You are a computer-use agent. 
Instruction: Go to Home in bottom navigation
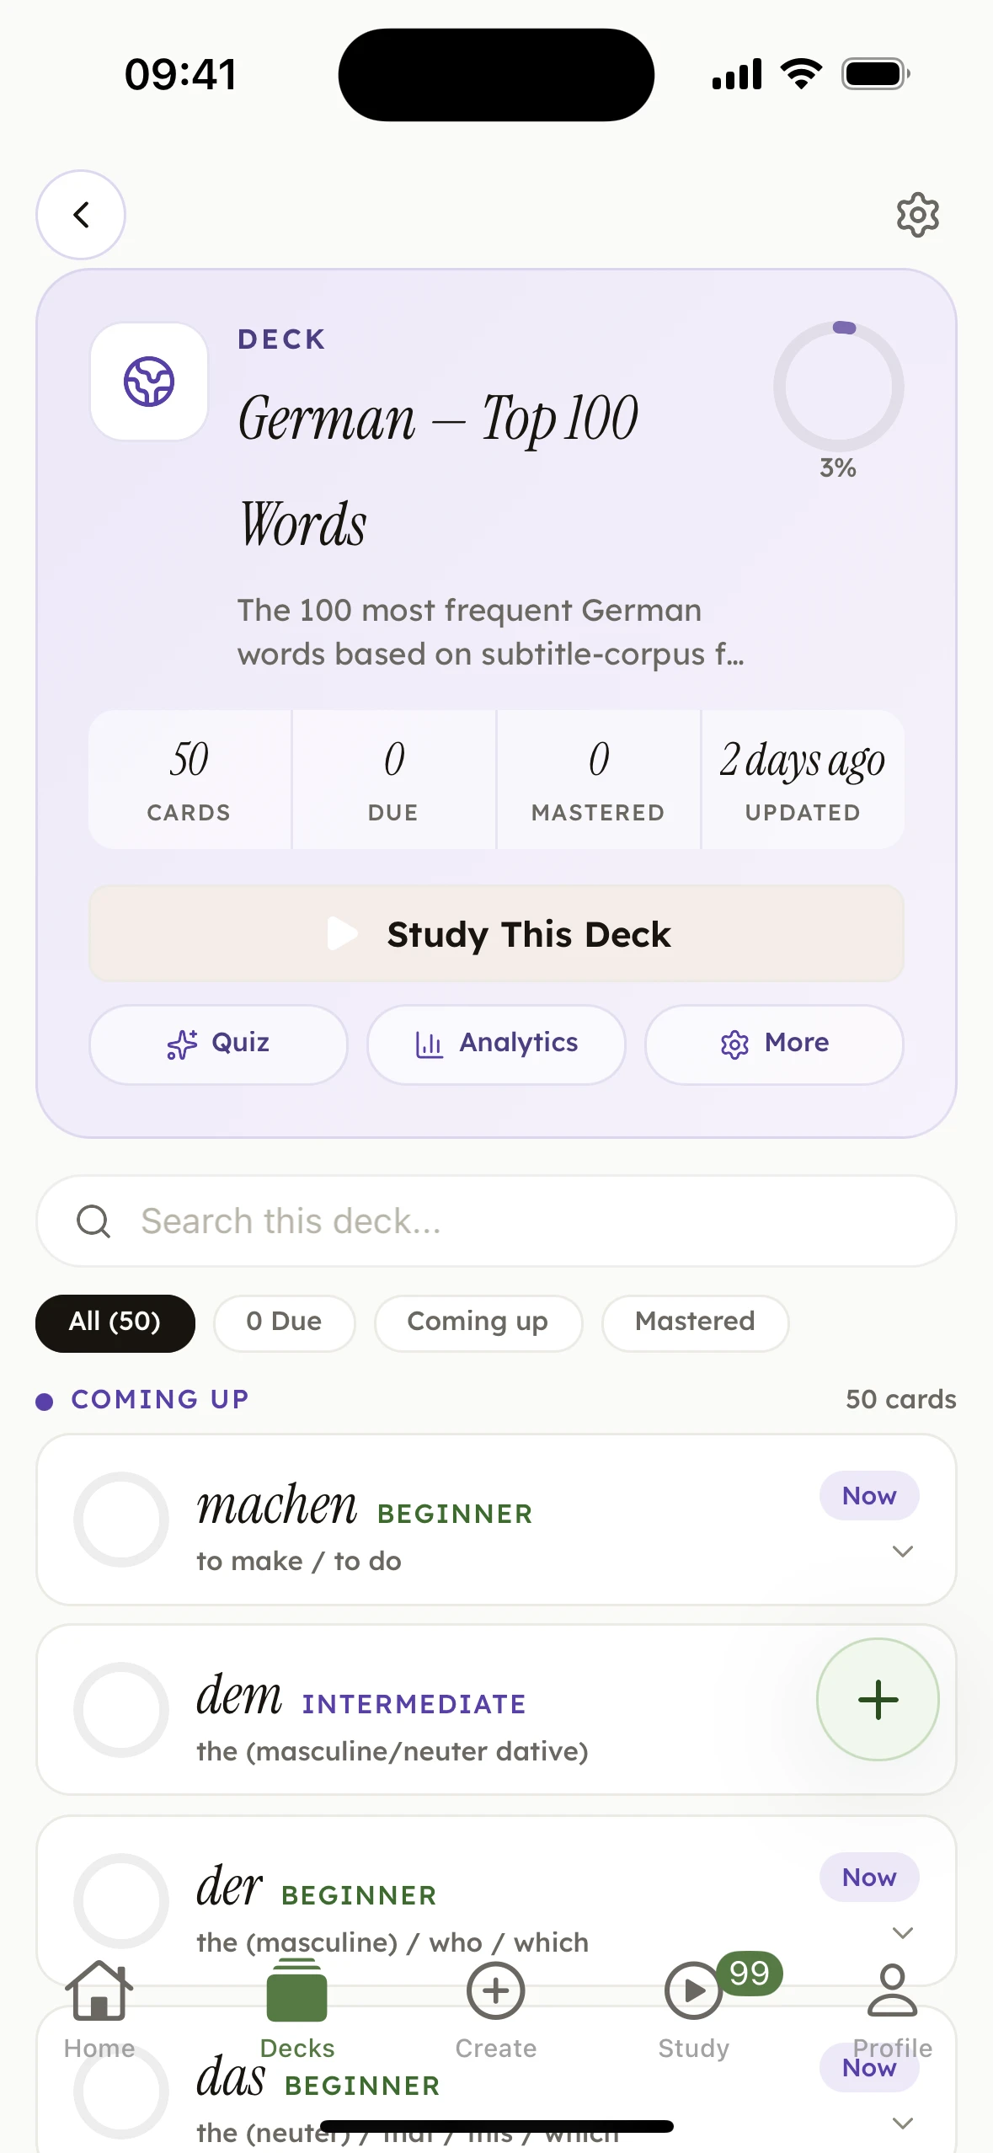pyautogui.click(x=99, y=2009)
